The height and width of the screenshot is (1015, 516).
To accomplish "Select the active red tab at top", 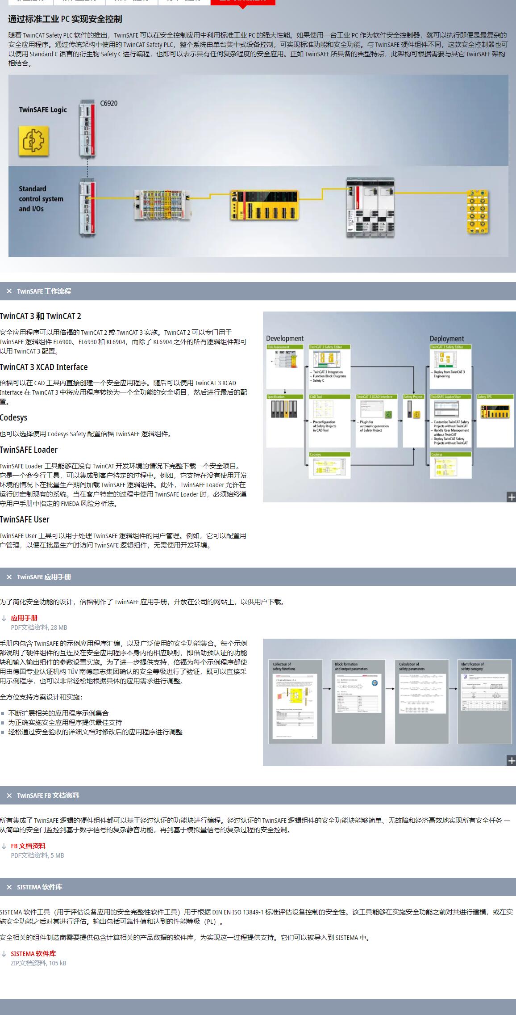I will tap(242, 1).
